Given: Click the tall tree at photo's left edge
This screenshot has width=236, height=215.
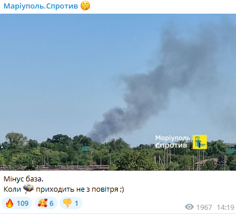Looking at the screenshot, I should click(15, 140).
